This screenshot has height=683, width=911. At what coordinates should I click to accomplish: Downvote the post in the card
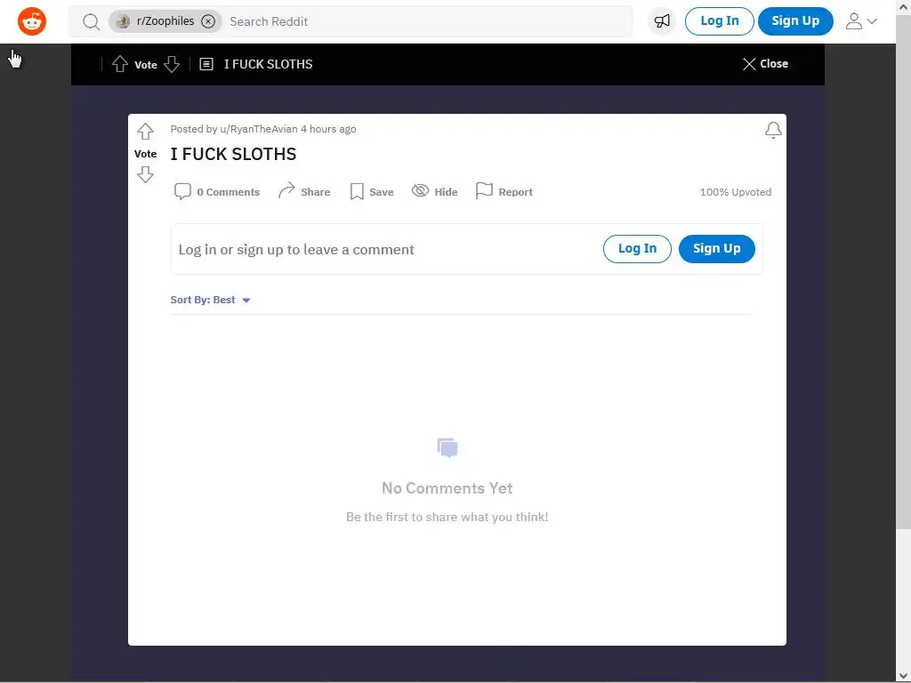coord(145,174)
